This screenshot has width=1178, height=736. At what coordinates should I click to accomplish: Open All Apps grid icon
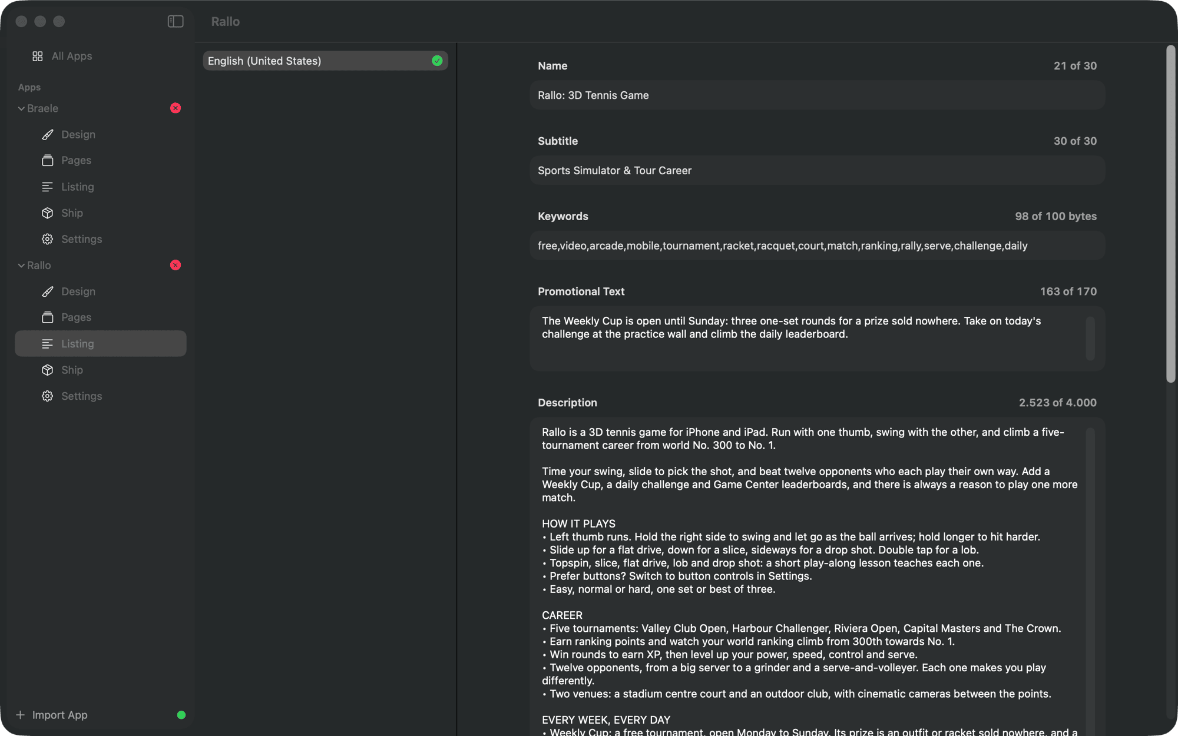click(38, 56)
